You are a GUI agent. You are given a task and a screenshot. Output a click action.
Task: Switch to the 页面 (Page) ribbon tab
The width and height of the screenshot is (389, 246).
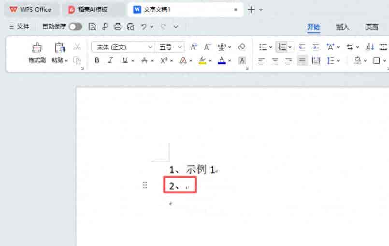point(372,27)
